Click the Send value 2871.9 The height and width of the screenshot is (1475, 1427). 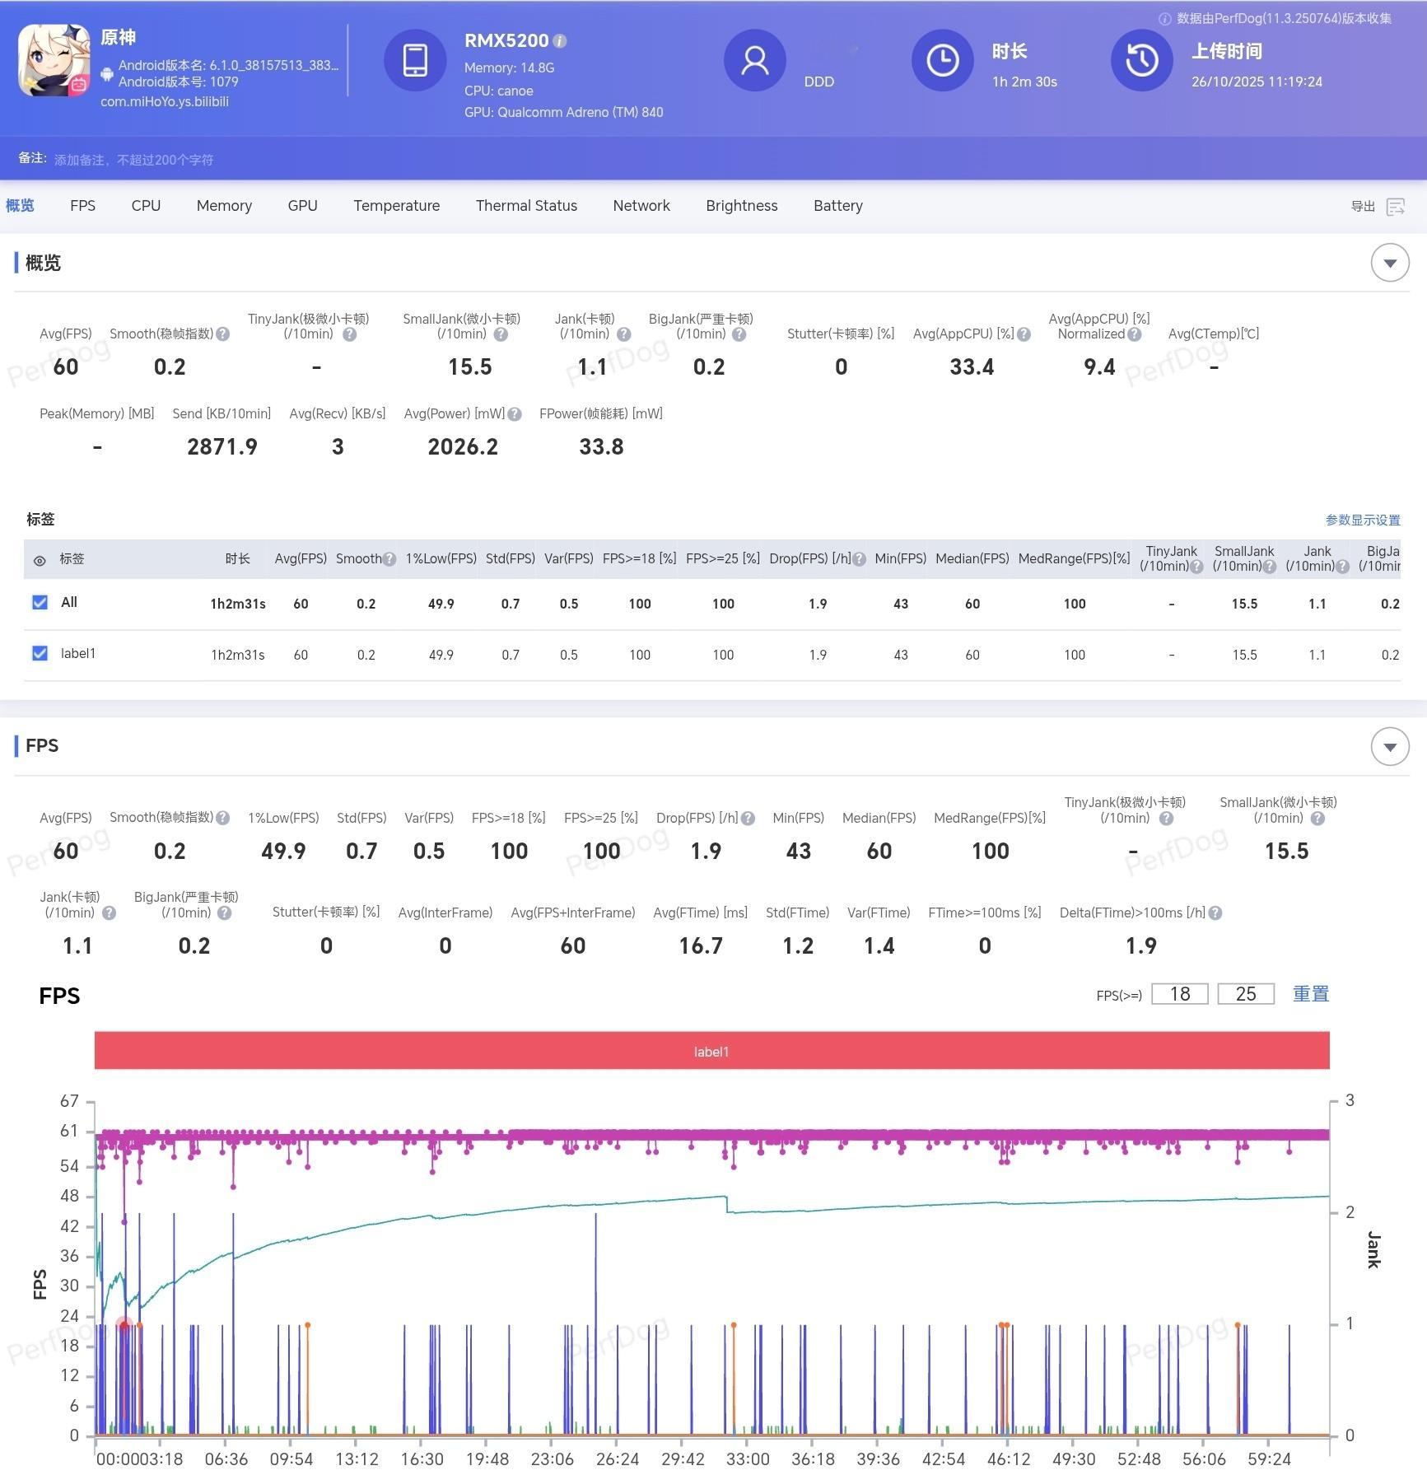tap(222, 447)
